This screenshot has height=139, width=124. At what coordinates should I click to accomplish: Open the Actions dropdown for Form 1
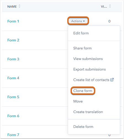click(x=78, y=21)
